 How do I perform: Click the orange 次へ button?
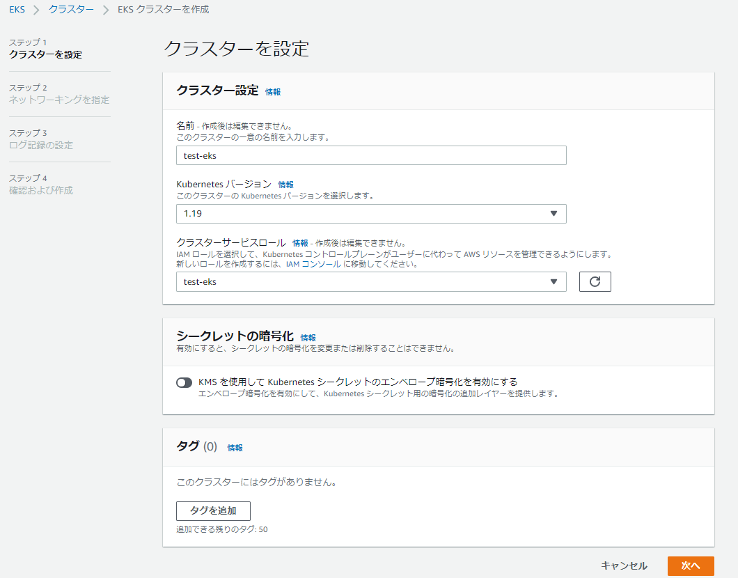690,566
